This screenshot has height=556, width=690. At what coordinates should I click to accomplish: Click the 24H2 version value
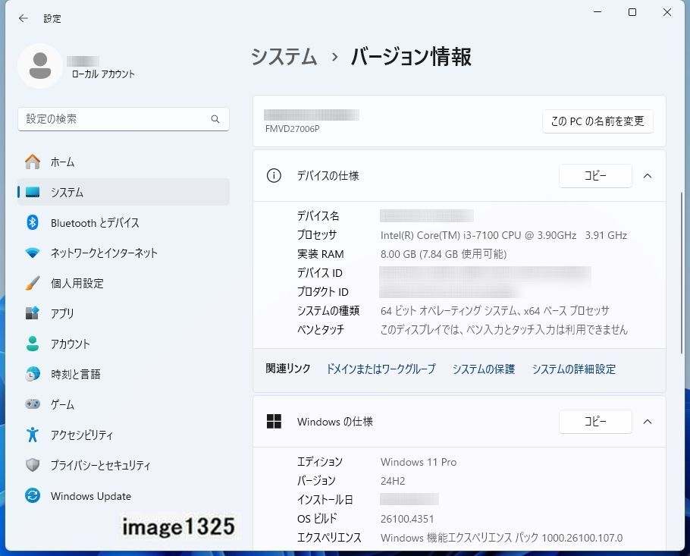393,481
